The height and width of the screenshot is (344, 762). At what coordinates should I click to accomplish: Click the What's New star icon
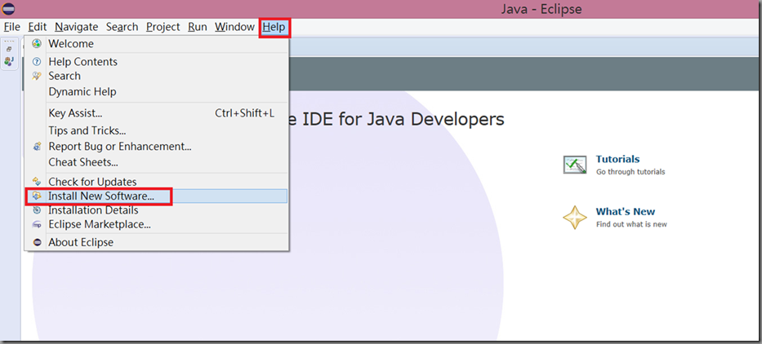pyautogui.click(x=575, y=218)
